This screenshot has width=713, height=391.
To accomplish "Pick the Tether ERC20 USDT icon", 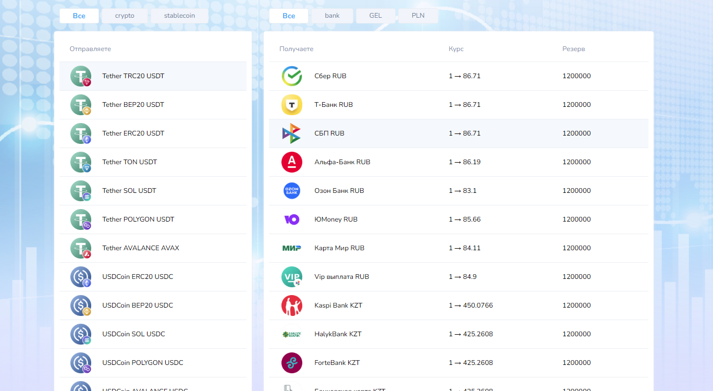I will coord(81,133).
